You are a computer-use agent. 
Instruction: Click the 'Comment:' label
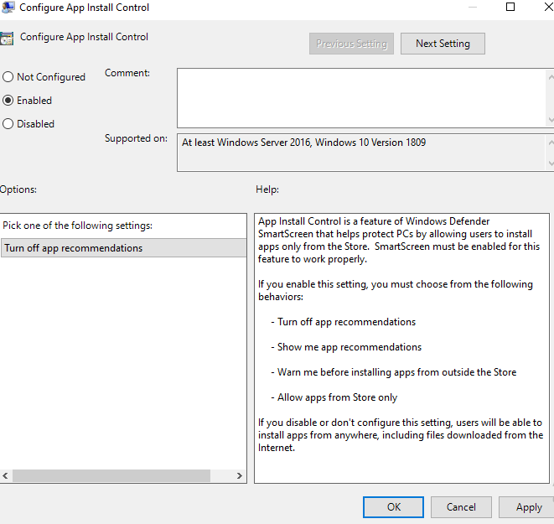pyautogui.click(x=127, y=73)
